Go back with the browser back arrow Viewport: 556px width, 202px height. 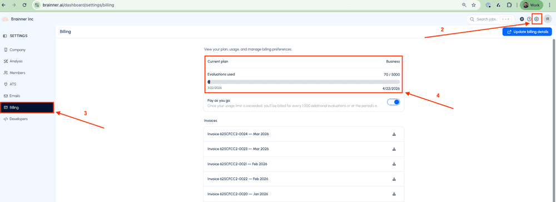coord(4,5)
